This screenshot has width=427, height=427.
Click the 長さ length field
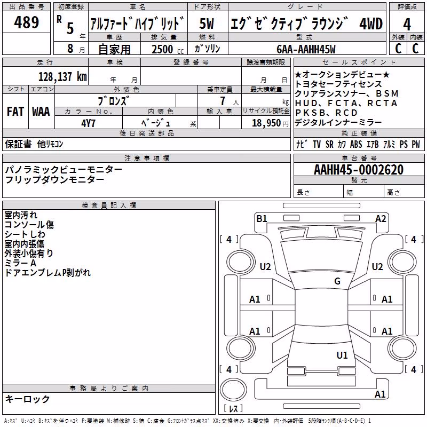point(319,192)
